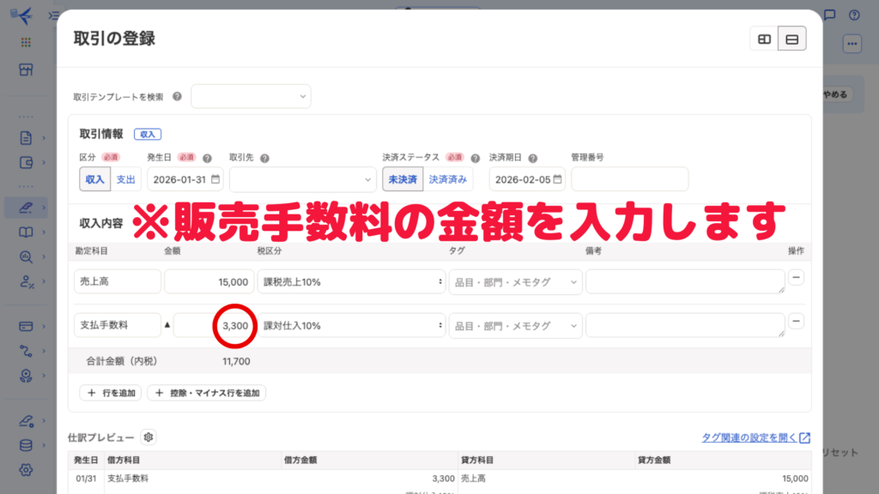Open the 仕訳プレビュー gear settings

tap(149, 437)
